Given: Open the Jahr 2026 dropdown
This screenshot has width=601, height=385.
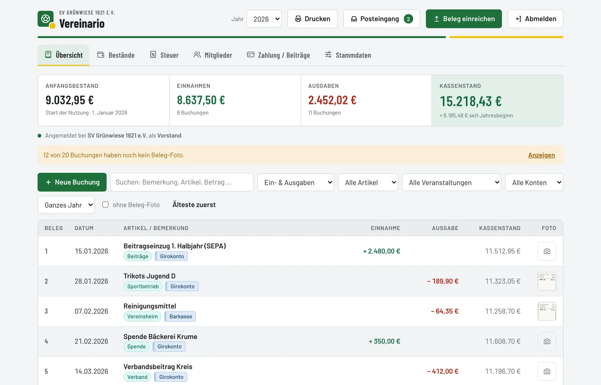Looking at the screenshot, I should [x=264, y=19].
